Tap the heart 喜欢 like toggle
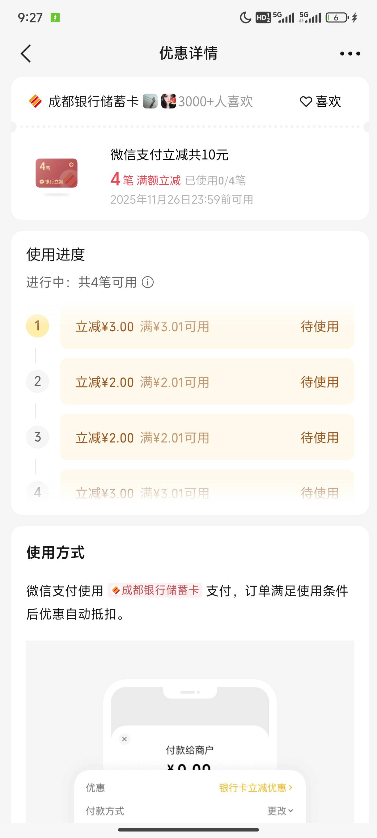Viewport: 377px width, 838px height. click(x=320, y=101)
